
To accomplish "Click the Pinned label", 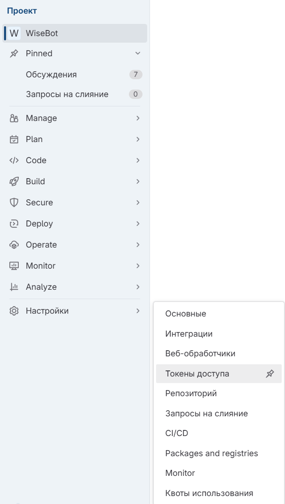I will pos(39,53).
